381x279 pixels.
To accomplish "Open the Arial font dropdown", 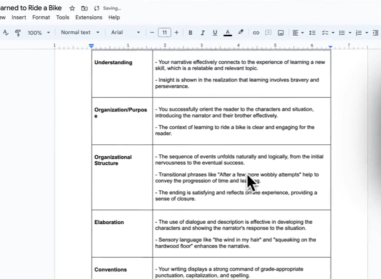I will (x=125, y=32).
